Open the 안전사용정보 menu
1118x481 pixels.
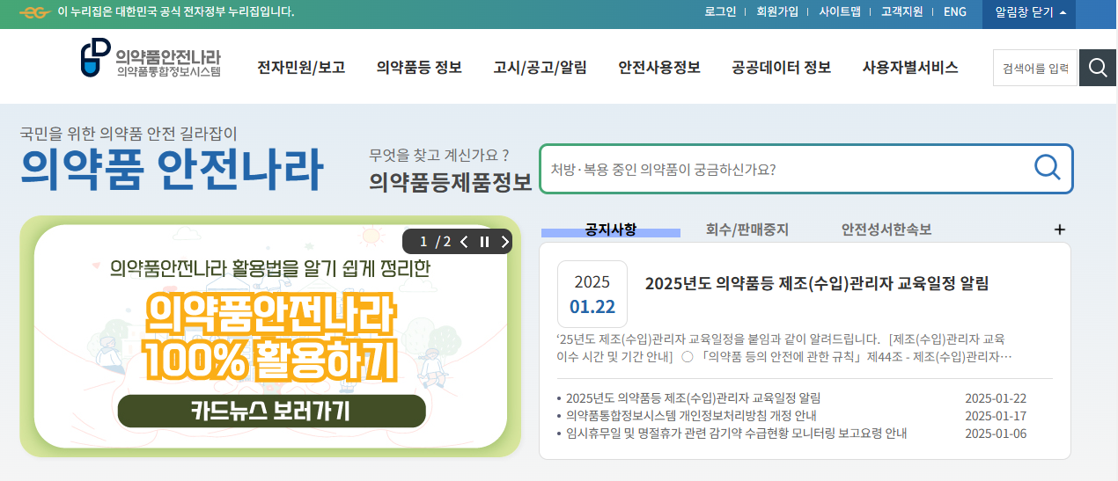click(659, 68)
